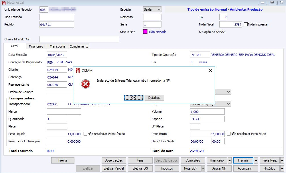The width and height of the screenshot is (286, 173).
Task: Confirm the error with OK button
Action: 133,98
